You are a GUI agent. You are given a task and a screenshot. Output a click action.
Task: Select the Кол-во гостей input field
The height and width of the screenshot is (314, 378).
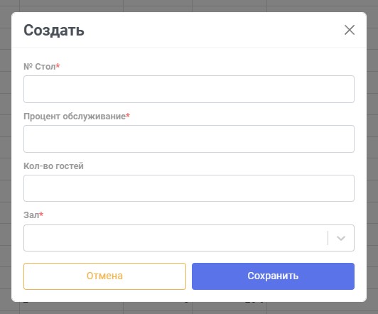point(189,188)
